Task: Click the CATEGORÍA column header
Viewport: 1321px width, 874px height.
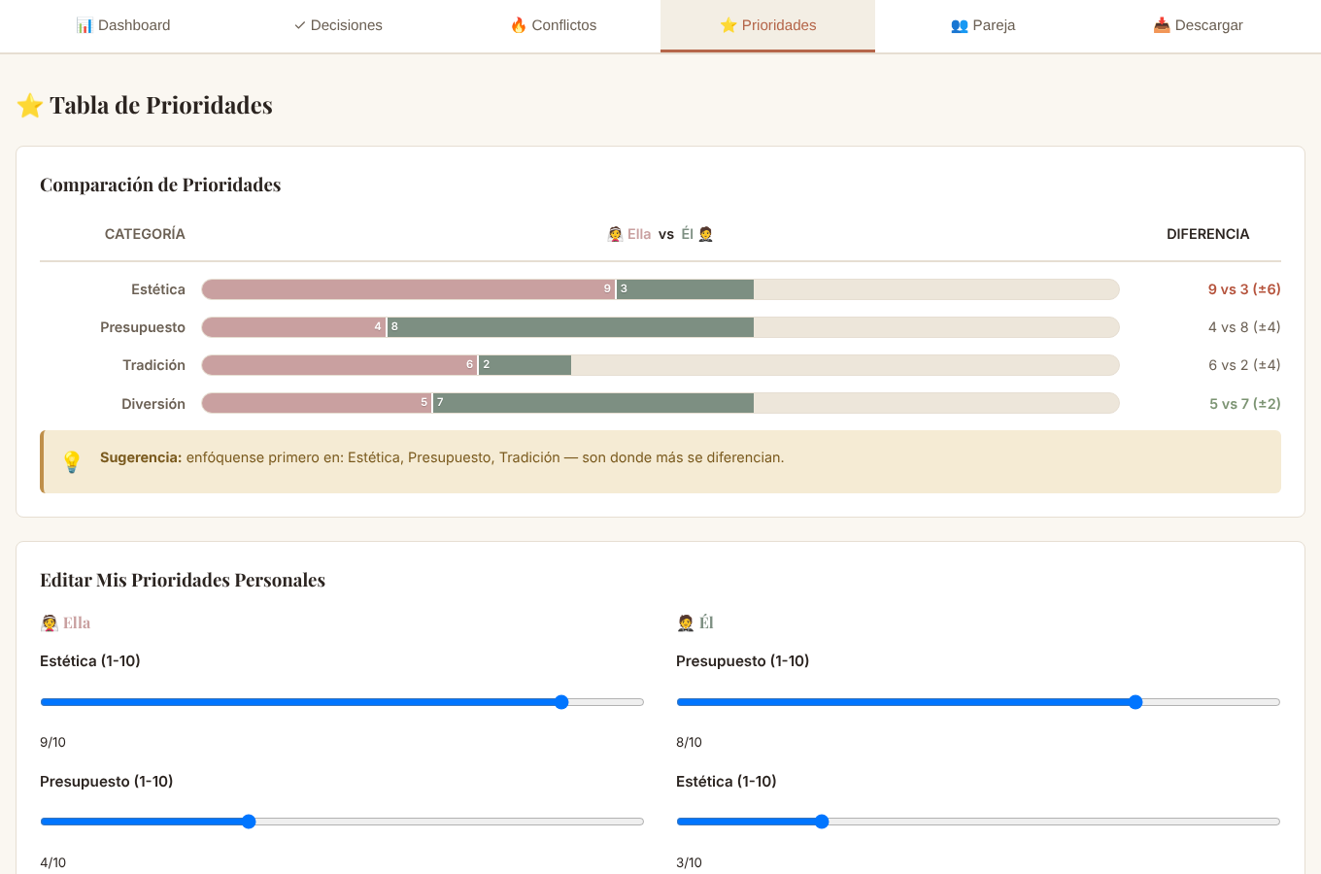Action: tap(145, 234)
